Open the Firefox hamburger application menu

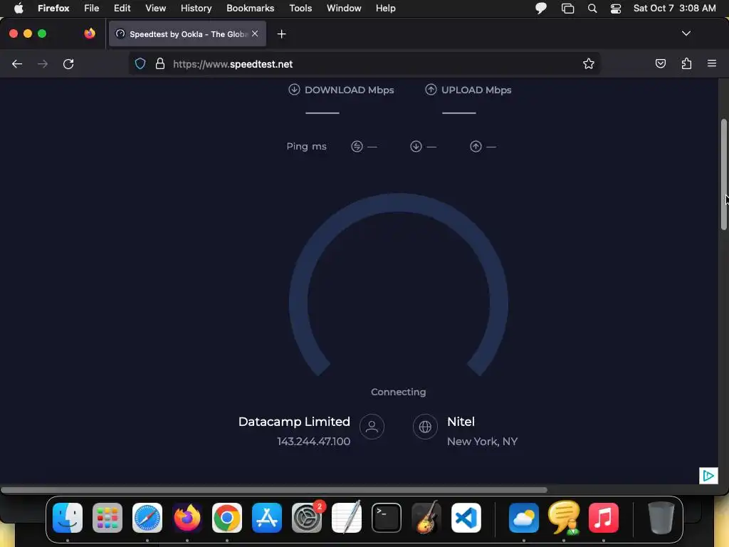click(x=712, y=63)
